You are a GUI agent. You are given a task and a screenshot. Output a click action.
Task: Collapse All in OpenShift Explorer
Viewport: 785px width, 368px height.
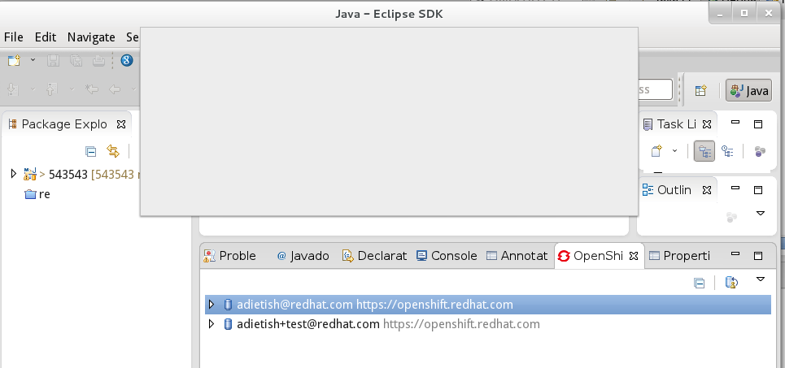click(x=700, y=283)
